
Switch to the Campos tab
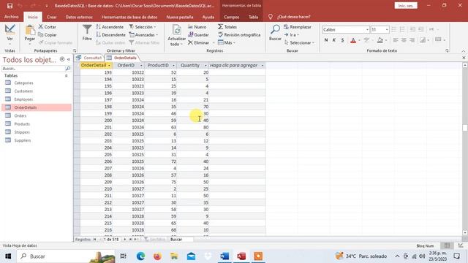[231, 17]
